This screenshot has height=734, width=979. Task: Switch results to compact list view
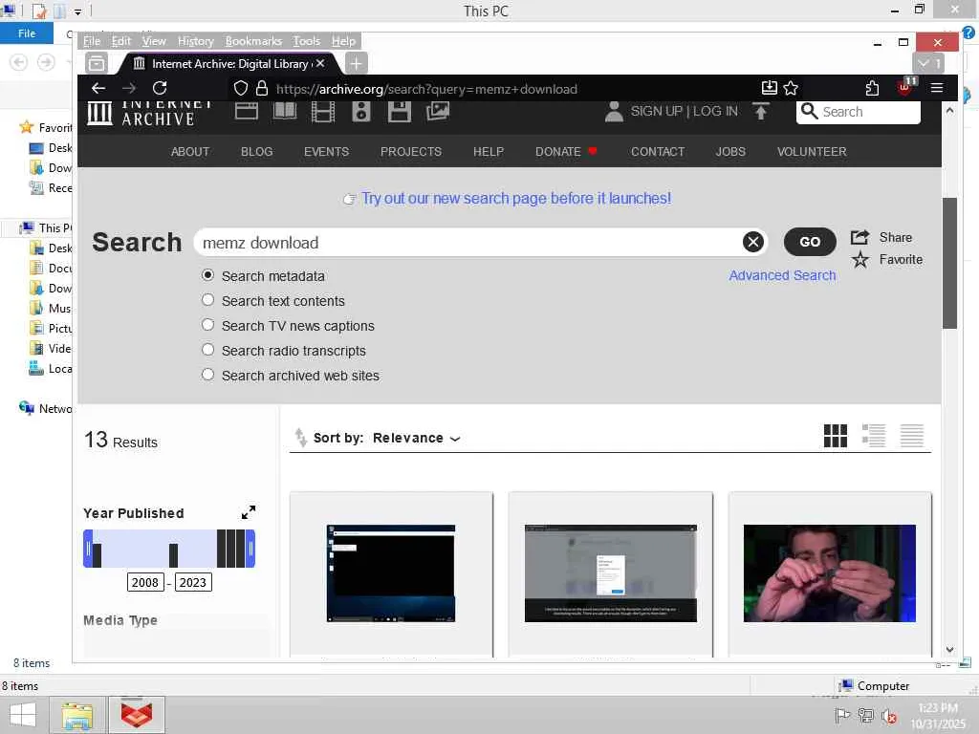(911, 436)
